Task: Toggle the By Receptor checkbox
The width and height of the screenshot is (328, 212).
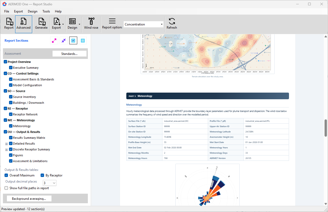Action: tap(42, 175)
